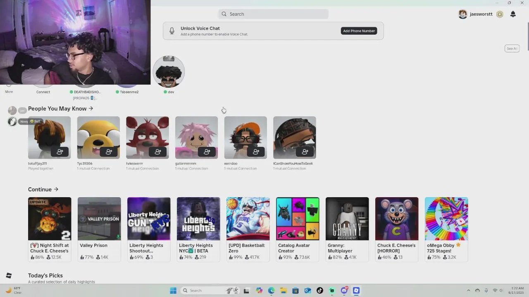Open TikTok from the taskbar

(x=320, y=290)
